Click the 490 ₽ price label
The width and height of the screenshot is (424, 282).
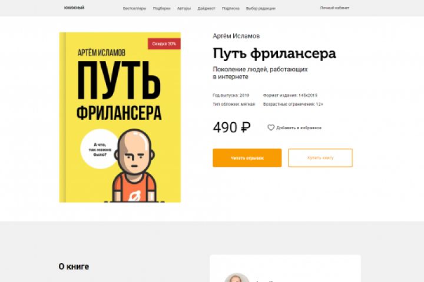231,127
